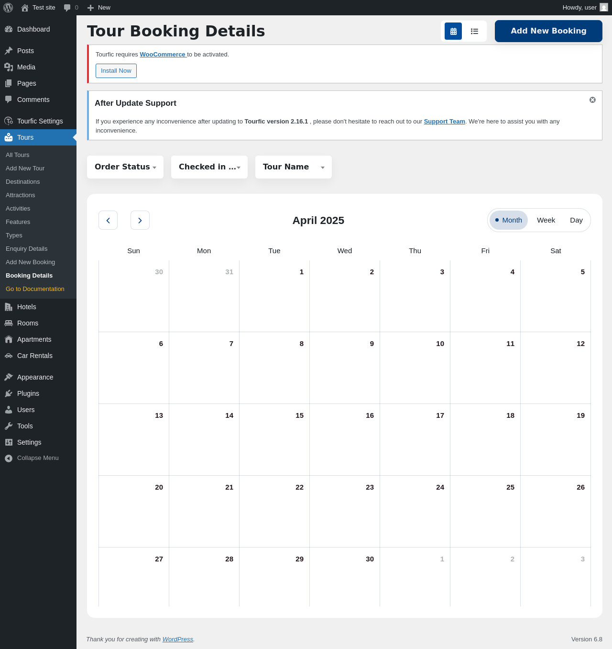Open the Tour Name filter dropdown

tap(294, 167)
